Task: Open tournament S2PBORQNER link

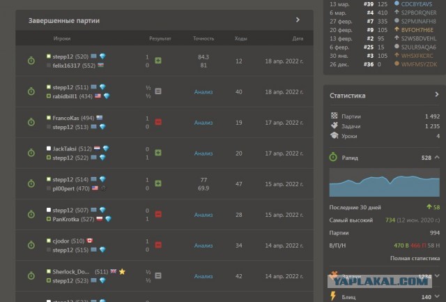Action: coord(419,13)
